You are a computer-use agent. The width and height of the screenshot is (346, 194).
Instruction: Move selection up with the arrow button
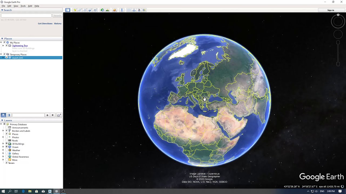pos(47,115)
